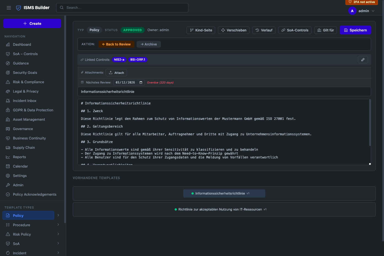Open Dashboard from the sidebar
Viewport: 384px width, 256px height.
[x=33, y=45]
